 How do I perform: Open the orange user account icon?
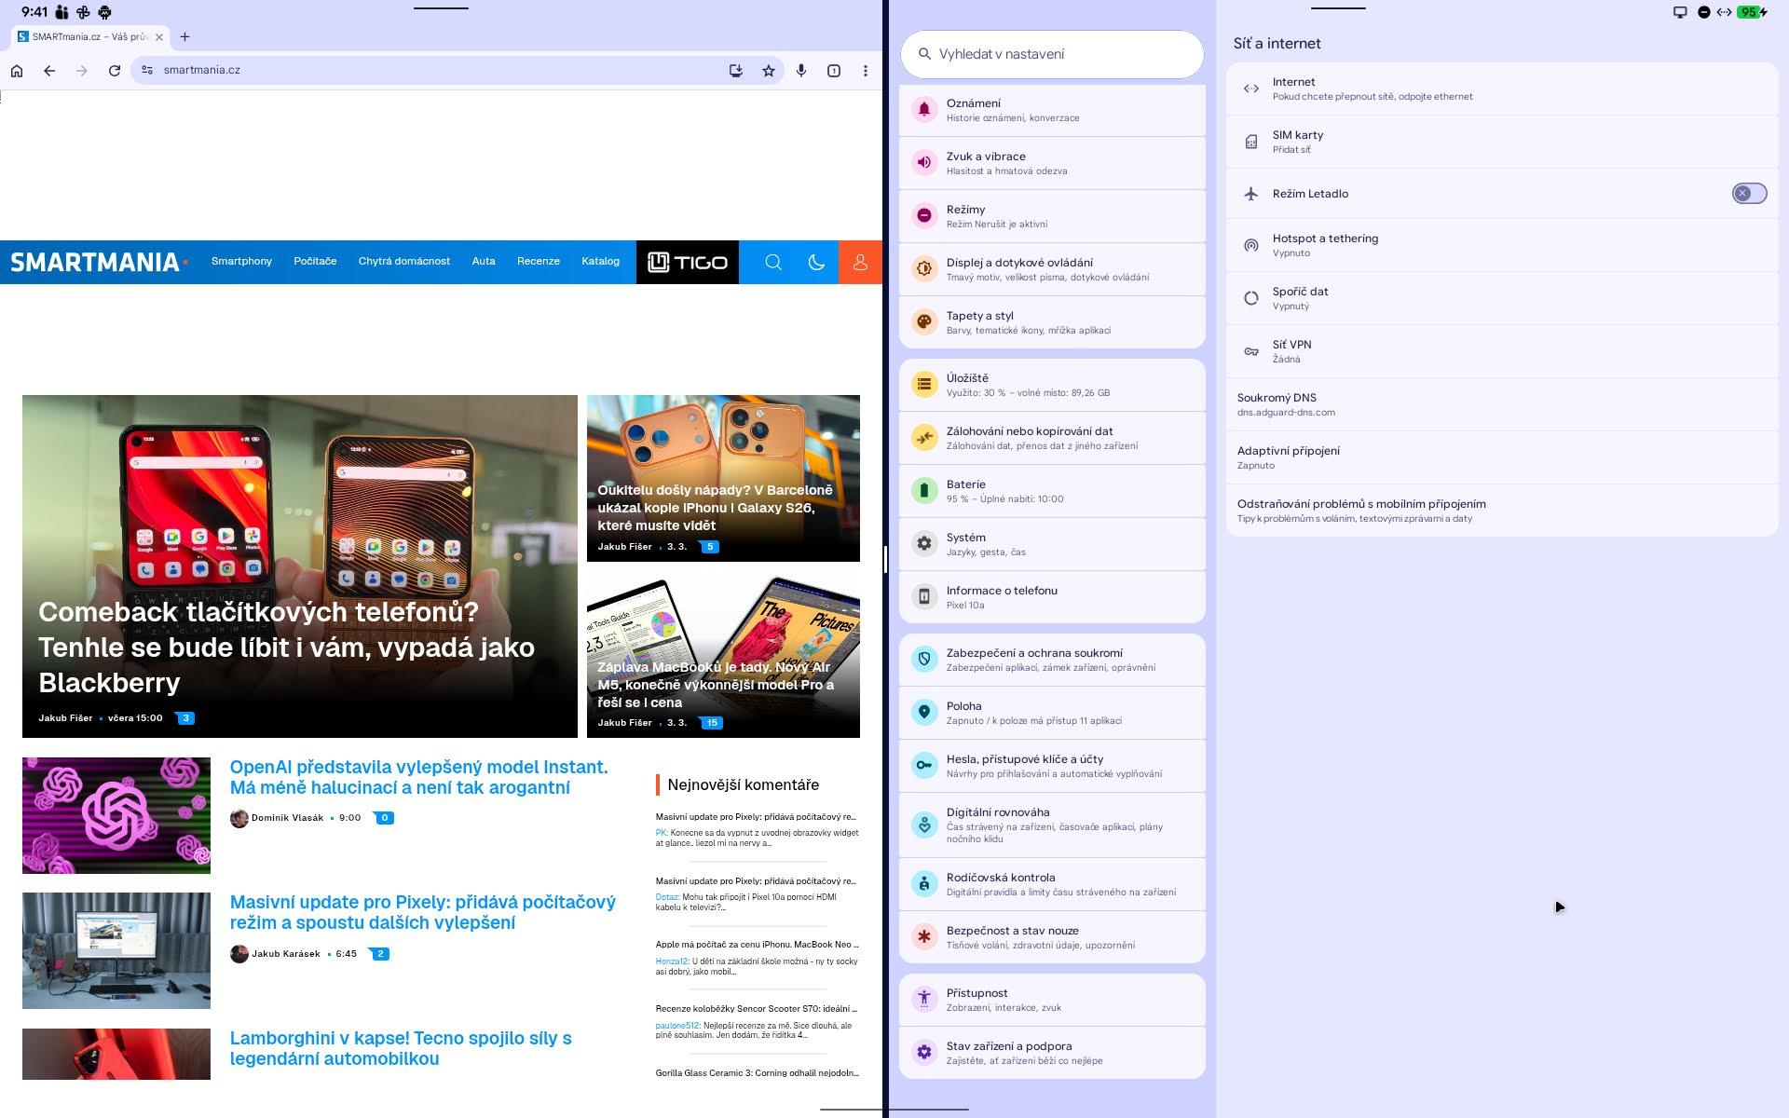(859, 262)
